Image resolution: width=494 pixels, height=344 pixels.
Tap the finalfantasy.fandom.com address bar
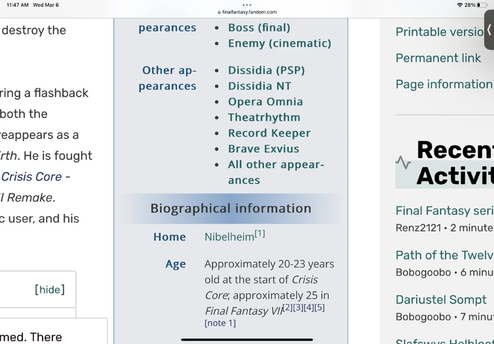click(x=249, y=12)
